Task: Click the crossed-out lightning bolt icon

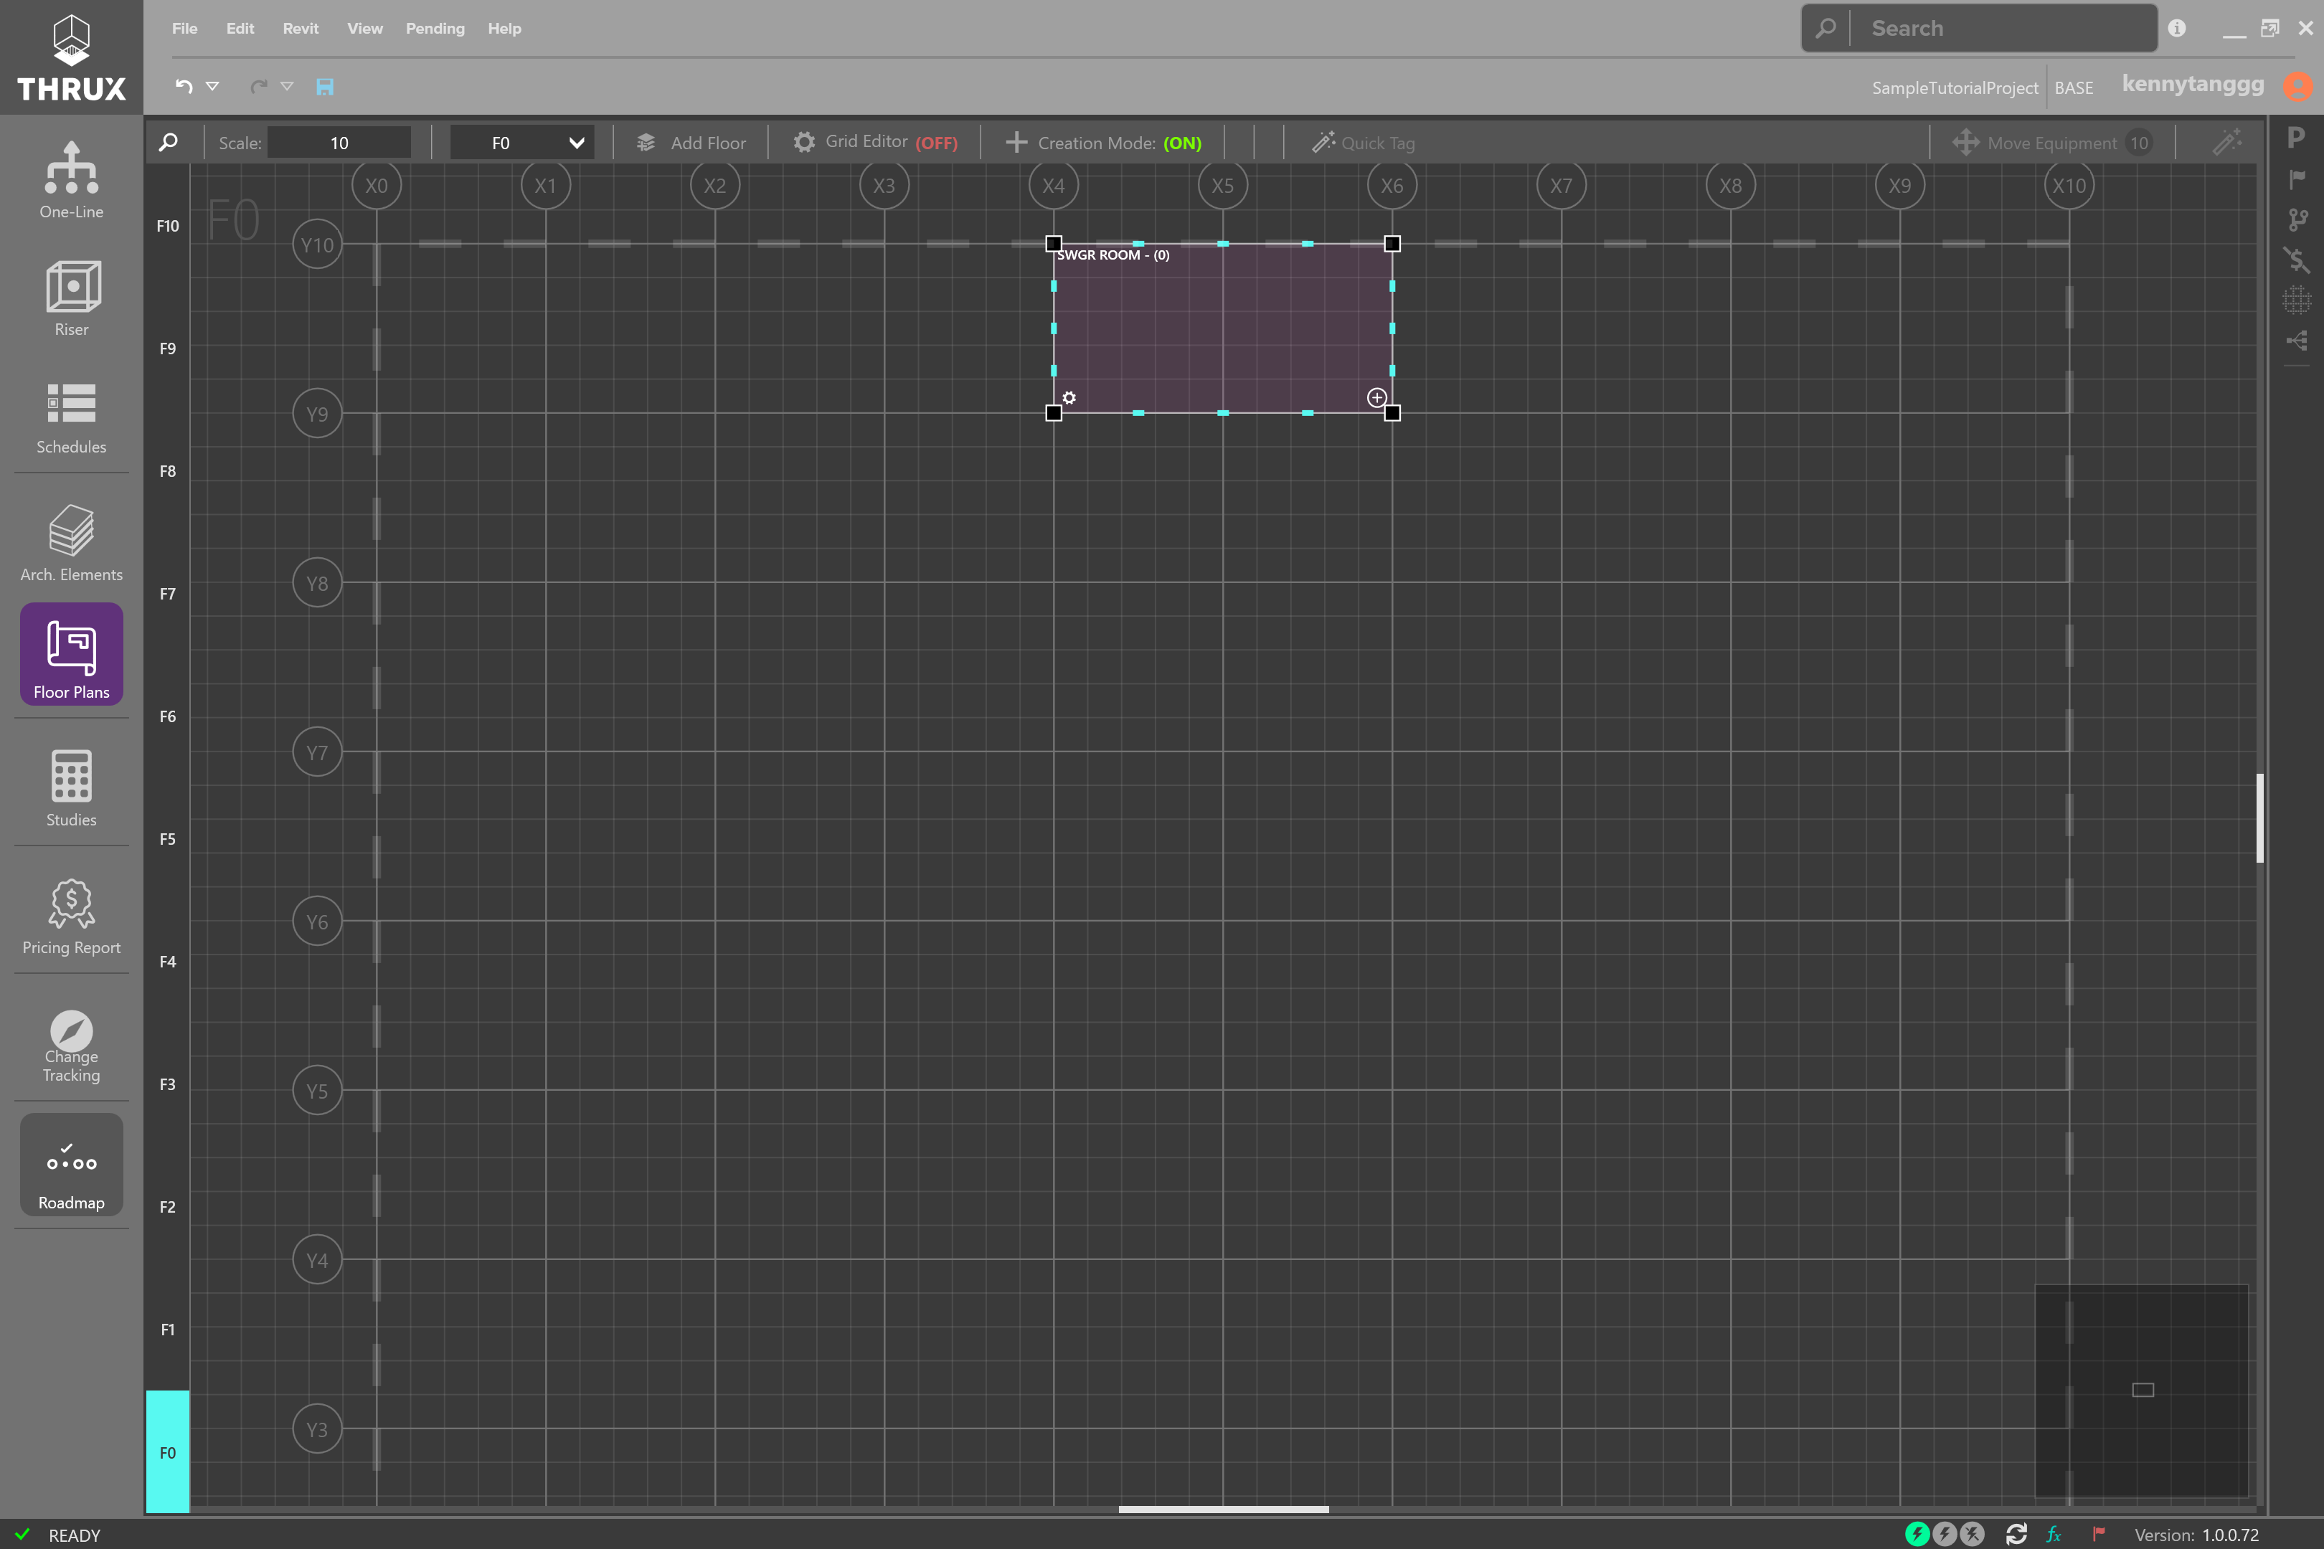Action: [1973, 1534]
